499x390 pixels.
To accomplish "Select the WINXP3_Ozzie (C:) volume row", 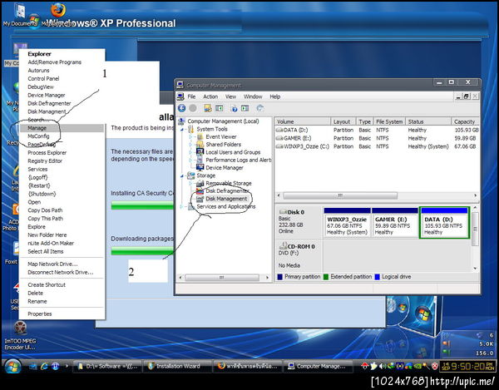I will 377,146.
